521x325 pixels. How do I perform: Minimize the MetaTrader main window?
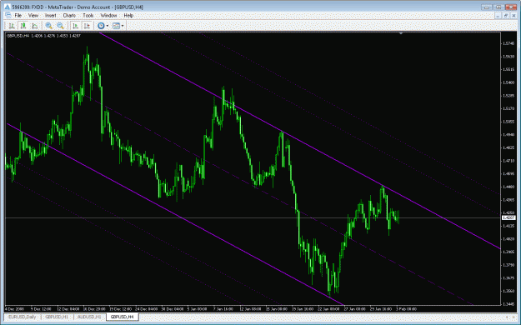click(487, 7)
